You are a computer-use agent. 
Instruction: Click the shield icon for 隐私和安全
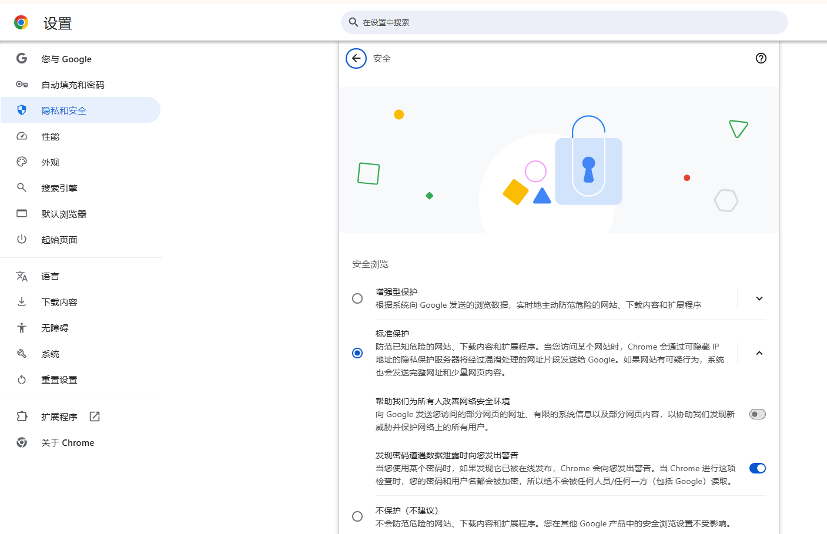coord(22,110)
